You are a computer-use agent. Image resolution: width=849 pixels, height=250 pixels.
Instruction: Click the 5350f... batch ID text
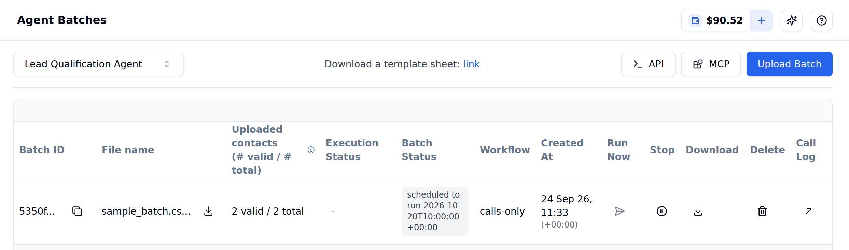coord(37,211)
